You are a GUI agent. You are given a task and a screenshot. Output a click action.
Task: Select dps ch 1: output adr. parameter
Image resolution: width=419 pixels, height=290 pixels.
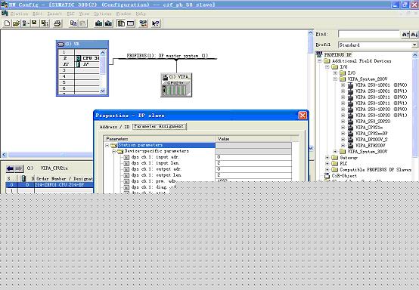(x=157, y=169)
